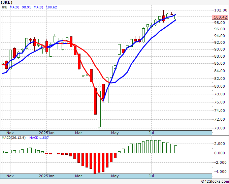Click Mar on the price chart time axis

pos(78,133)
